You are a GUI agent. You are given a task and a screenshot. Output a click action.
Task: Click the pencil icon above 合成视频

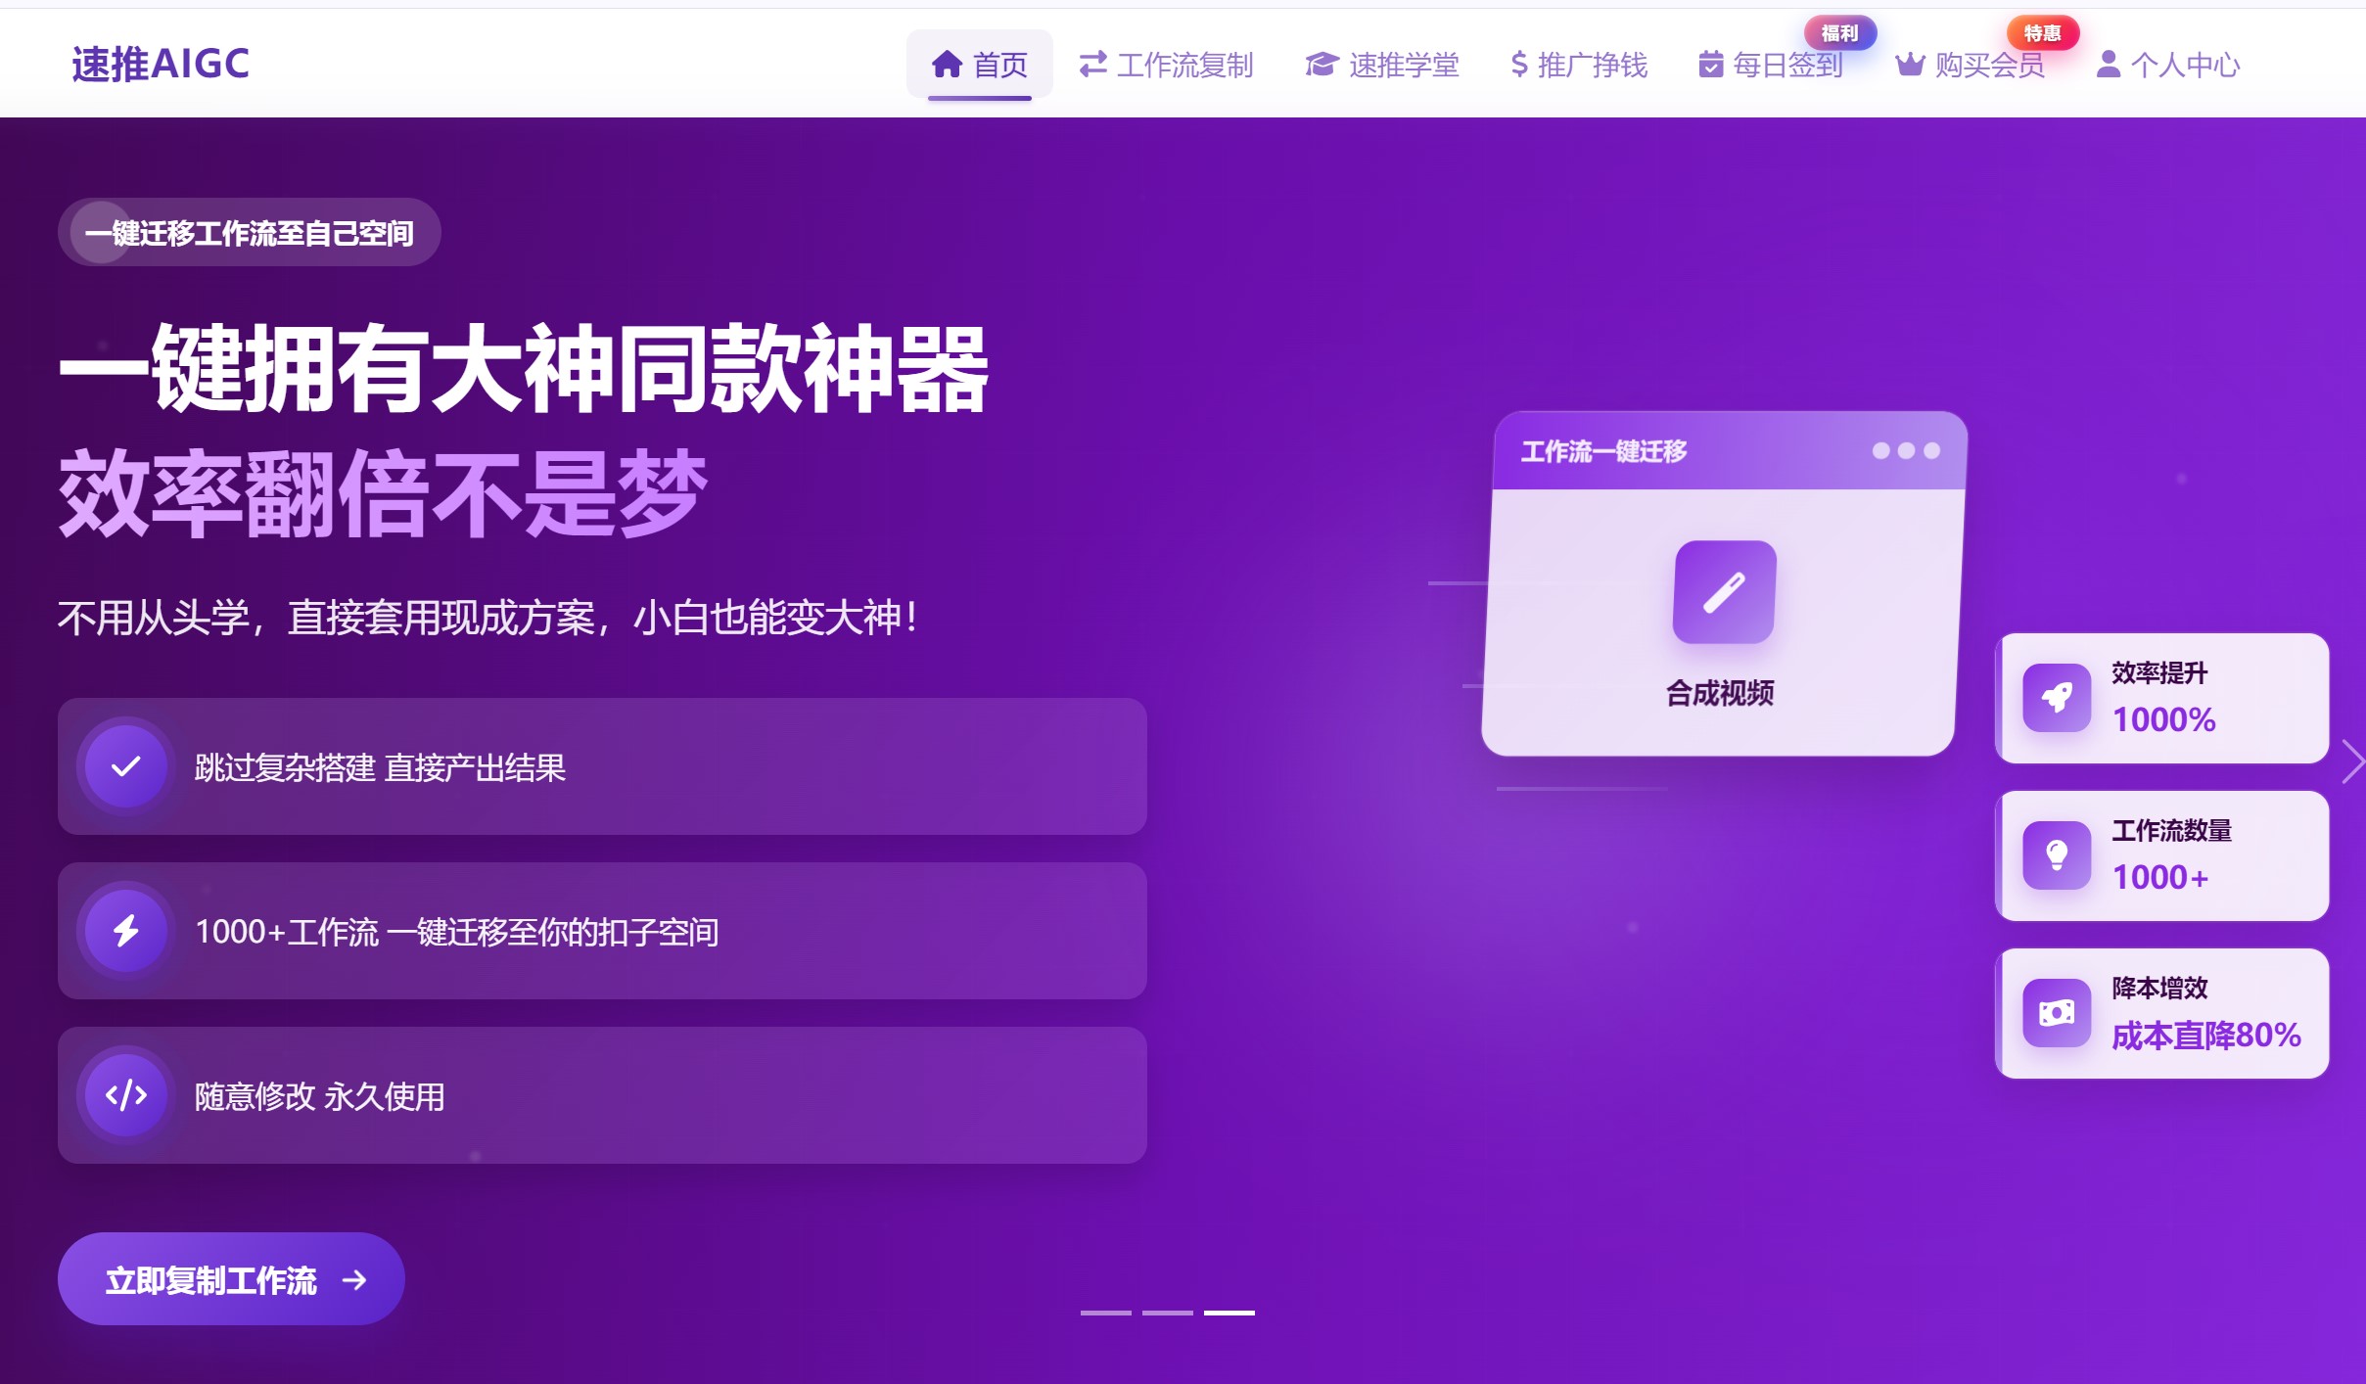point(1724,592)
